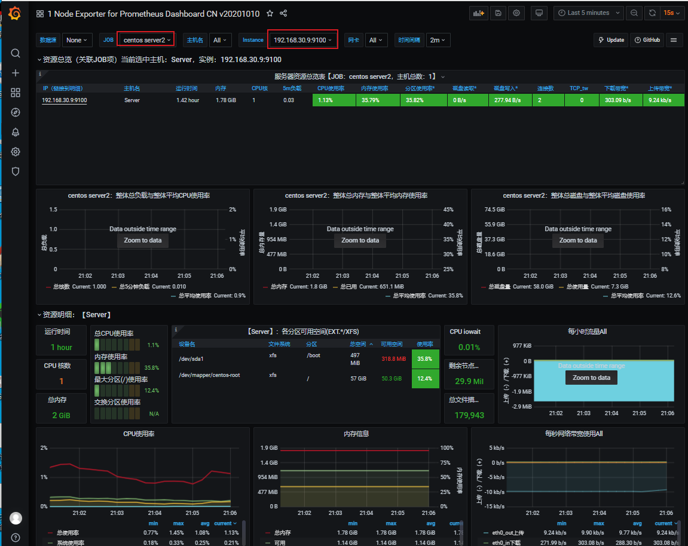Open the GitHub link button
This screenshot has width=688, height=546.
647,40
